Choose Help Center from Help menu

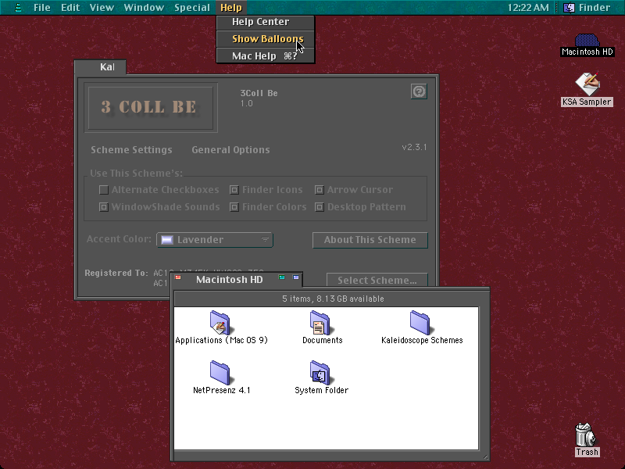point(265,22)
